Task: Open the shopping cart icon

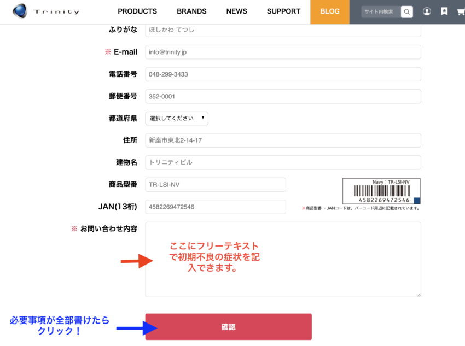Action: pyautogui.click(x=461, y=11)
